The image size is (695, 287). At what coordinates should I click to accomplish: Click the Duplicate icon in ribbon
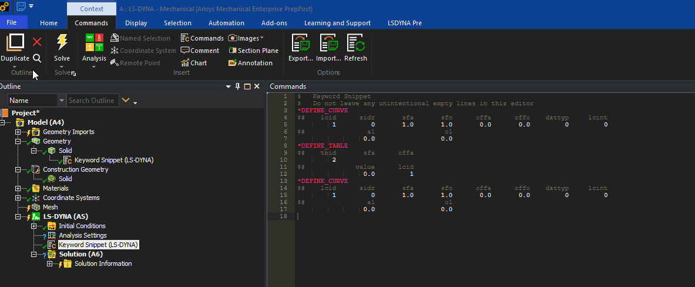pyautogui.click(x=15, y=42)
